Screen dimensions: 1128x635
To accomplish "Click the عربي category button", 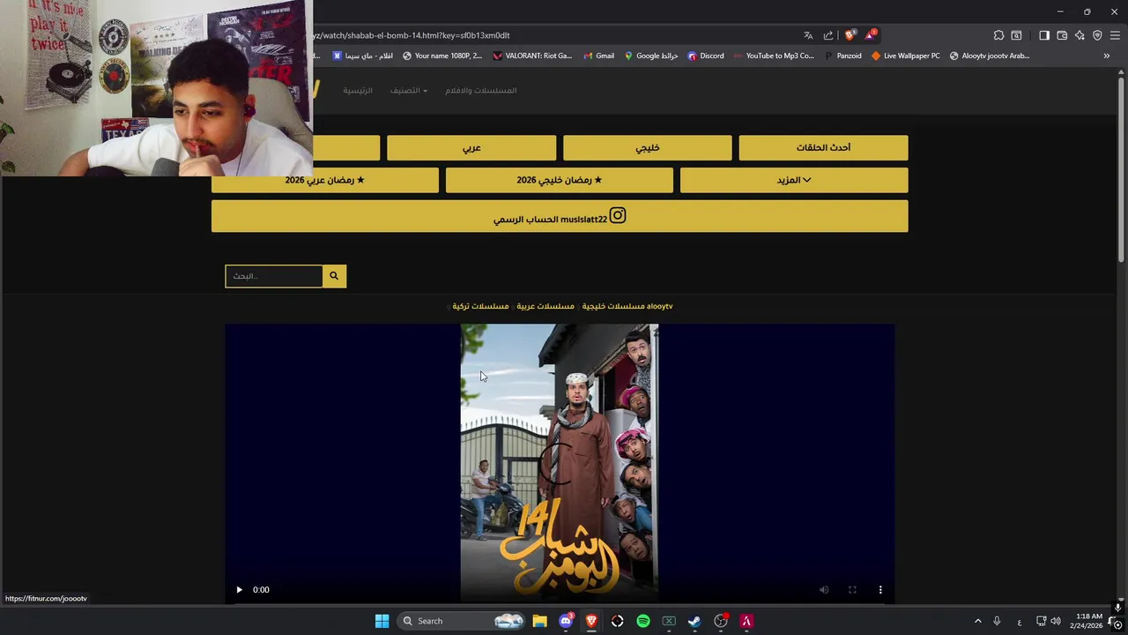I will pyautogui.click(x=471, y=147).
